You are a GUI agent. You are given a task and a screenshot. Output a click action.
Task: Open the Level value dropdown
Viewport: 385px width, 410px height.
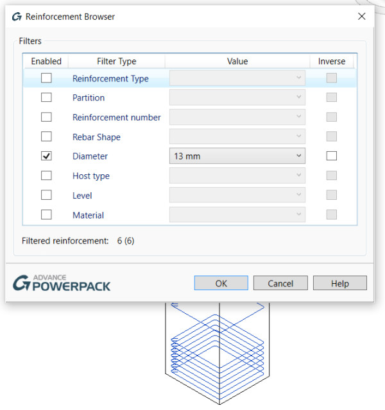point(237,195)
